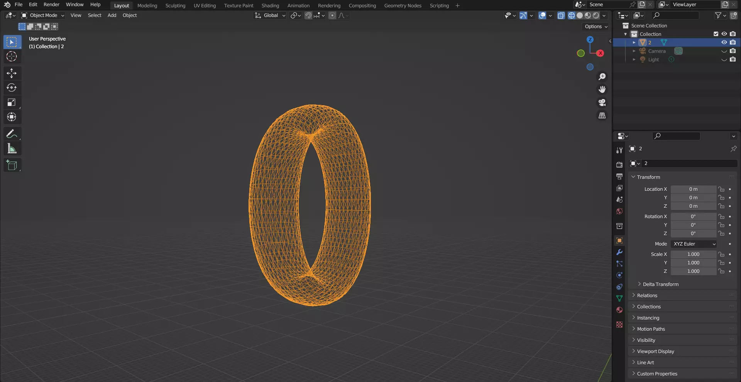Open the Physics properties tab
This screenshot has width=741, height=382.
619,275
